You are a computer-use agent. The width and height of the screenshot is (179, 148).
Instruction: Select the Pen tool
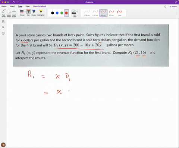[x=28, y=13]
